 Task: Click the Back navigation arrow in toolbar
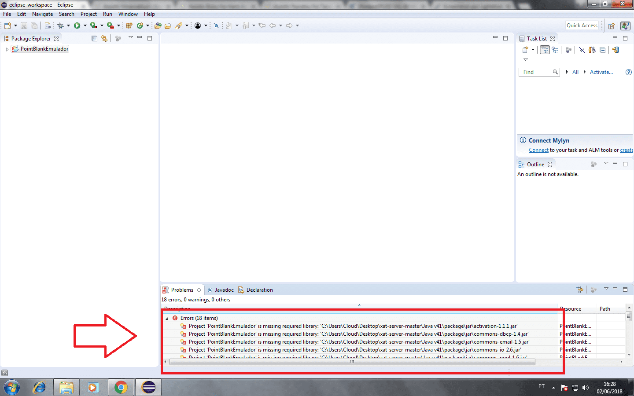tap(273, 26)
